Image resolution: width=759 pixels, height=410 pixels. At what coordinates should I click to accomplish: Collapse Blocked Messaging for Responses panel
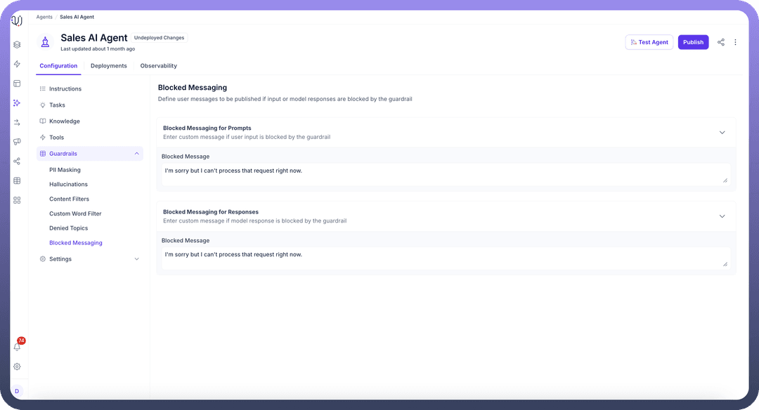[722, 216]
